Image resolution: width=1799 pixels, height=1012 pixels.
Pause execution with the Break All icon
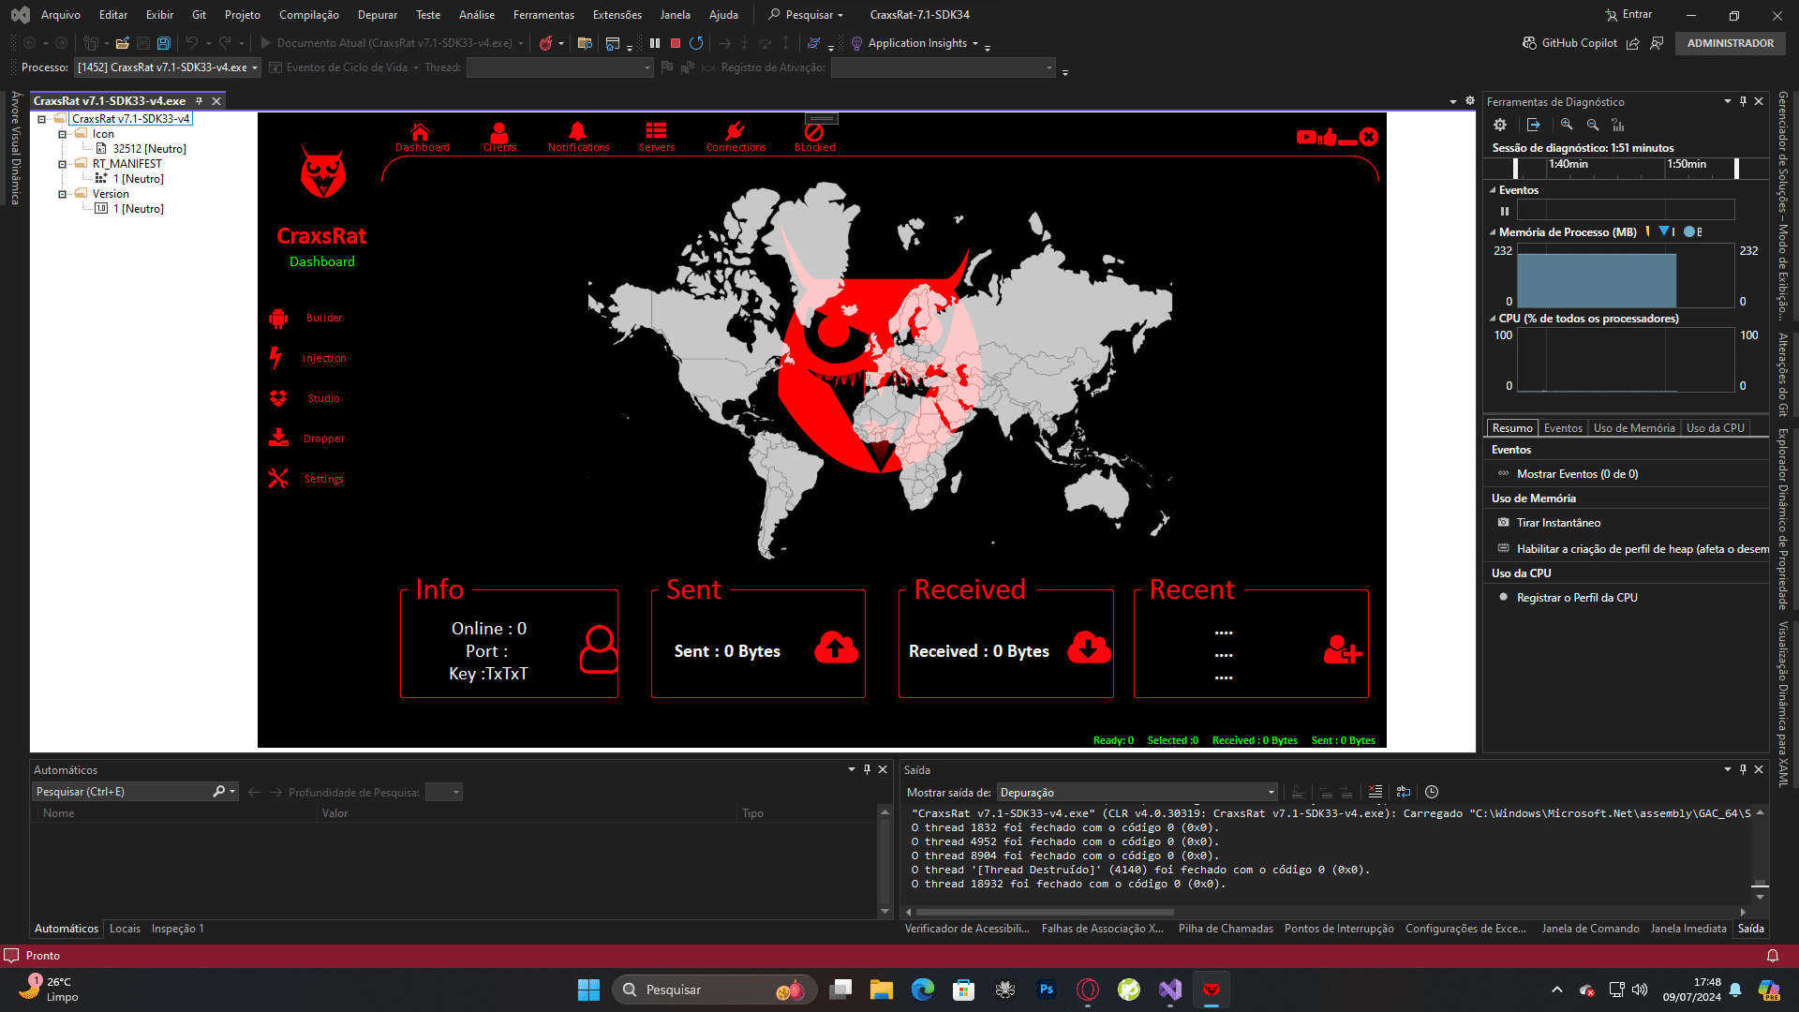point(655,43)
